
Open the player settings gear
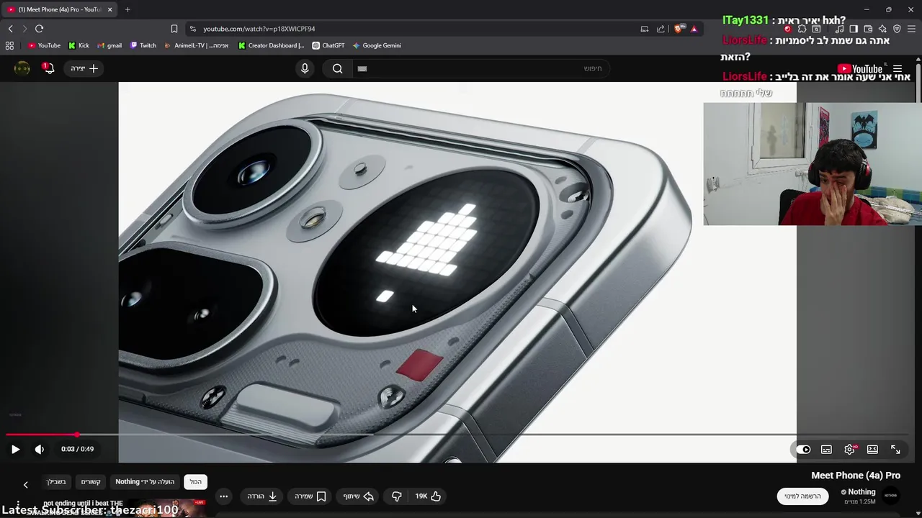[850, 450]
